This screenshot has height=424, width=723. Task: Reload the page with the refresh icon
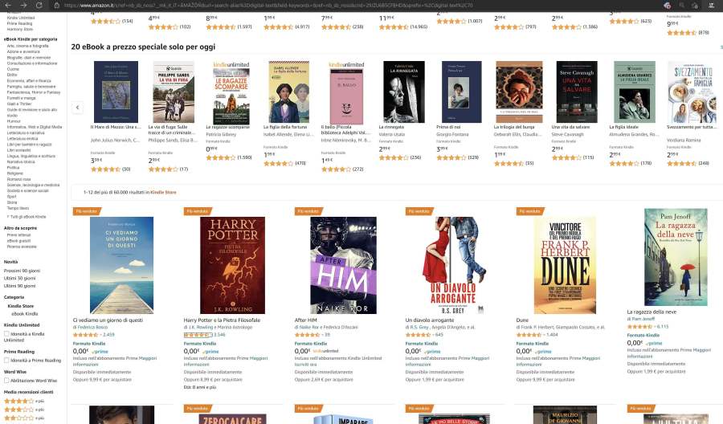(39, 5)
